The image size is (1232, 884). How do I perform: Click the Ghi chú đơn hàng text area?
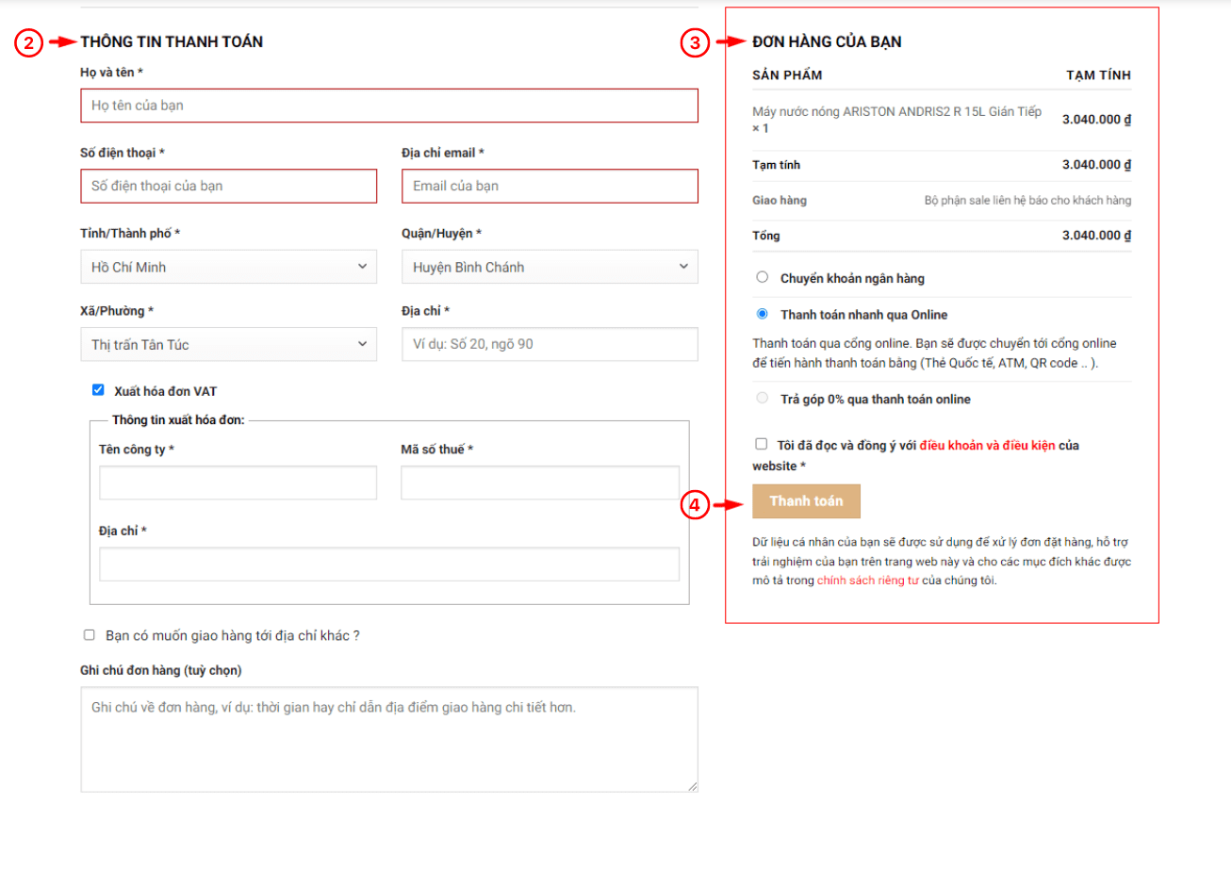click(x=389, y=740)
